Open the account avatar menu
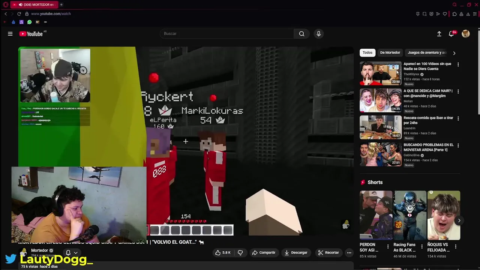The height and width of the screenshot is (270, 480). pos(466,34)
